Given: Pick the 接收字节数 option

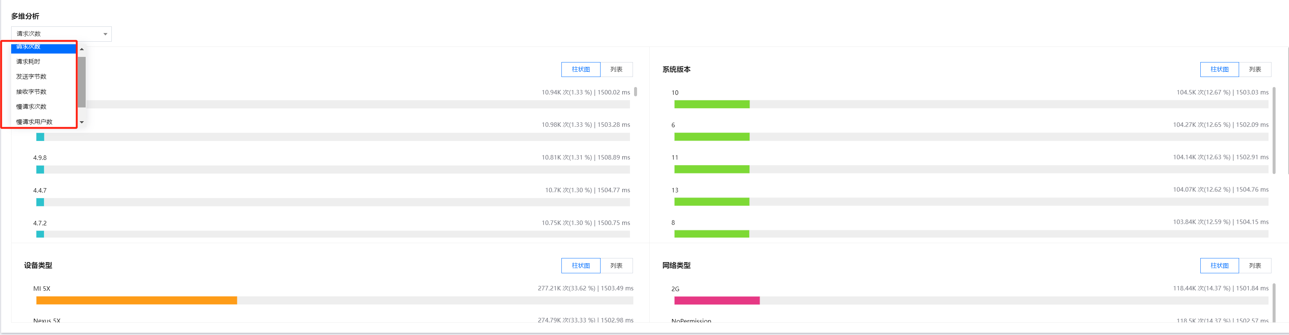Looking at the screenshot, I should pyautogui.click(x=32, y=92).
